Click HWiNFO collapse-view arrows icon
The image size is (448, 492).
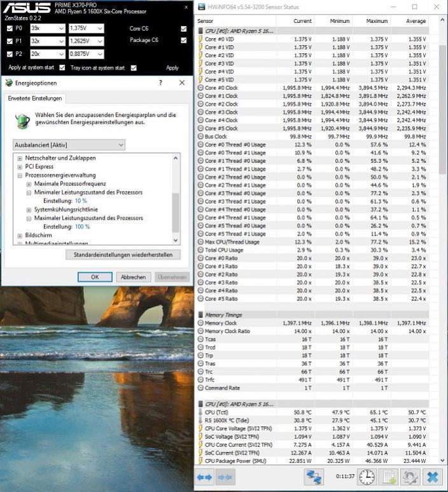click(x=225, y=477)
